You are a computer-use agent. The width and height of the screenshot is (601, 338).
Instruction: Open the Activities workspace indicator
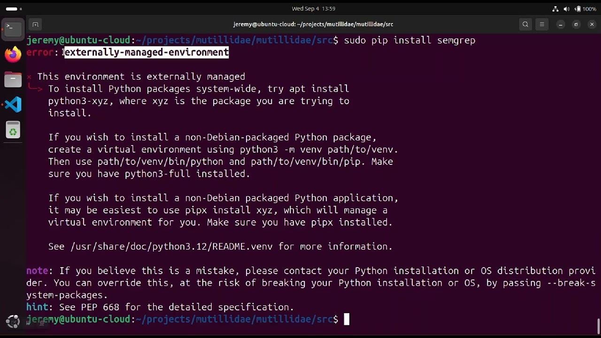click(x=12, y=8)
